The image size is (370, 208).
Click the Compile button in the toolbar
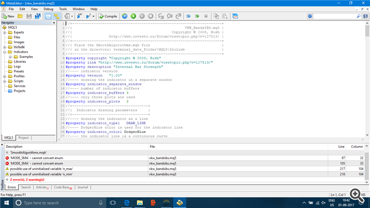tap(108, 16)
